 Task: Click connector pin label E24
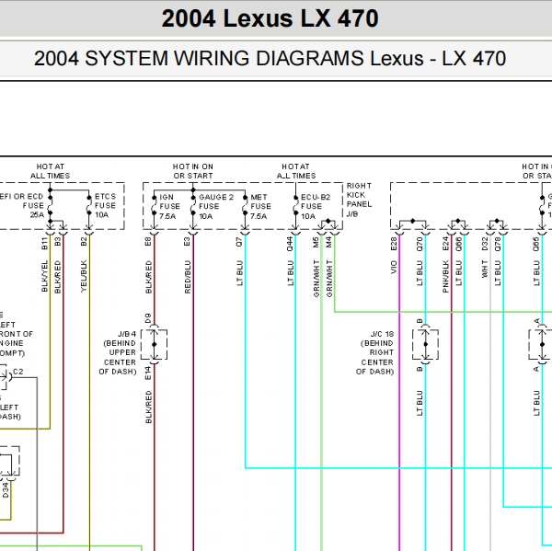pos(445,244)
